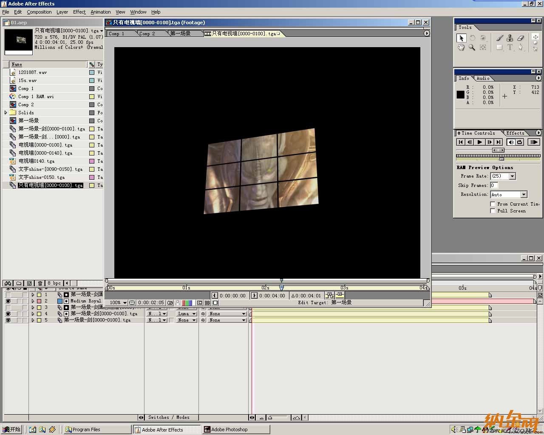Open the Composition menu

pyautogui.click(x=39, y=12)
